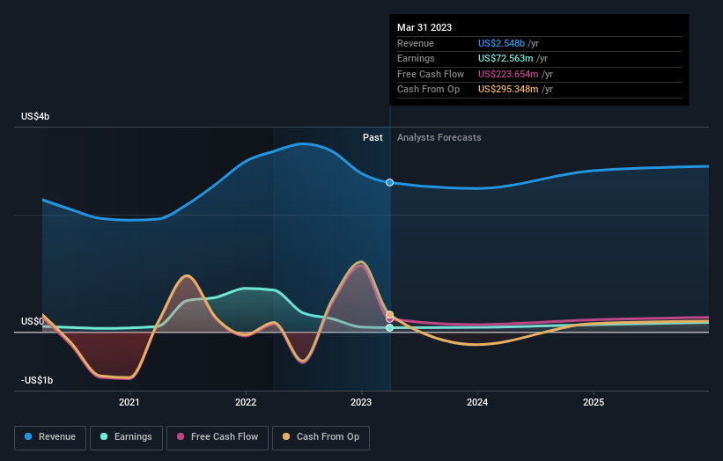
Task: Click the Cash From Op orange data point marker
Action: (x=389, y=315)
